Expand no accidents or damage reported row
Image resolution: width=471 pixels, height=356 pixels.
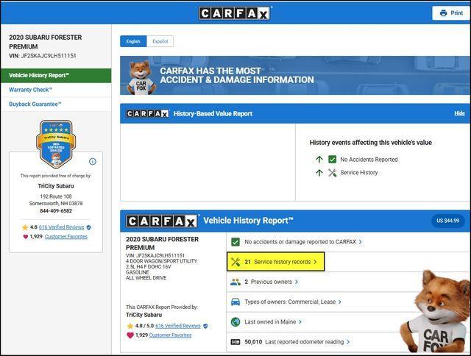tap(302, 241)
